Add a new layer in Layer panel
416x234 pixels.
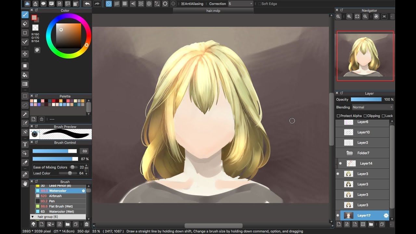(339, 224)
